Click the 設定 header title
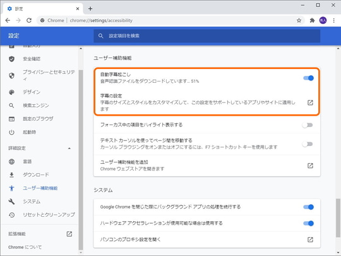This screenshot has height=256, width=341. (14, 35)
